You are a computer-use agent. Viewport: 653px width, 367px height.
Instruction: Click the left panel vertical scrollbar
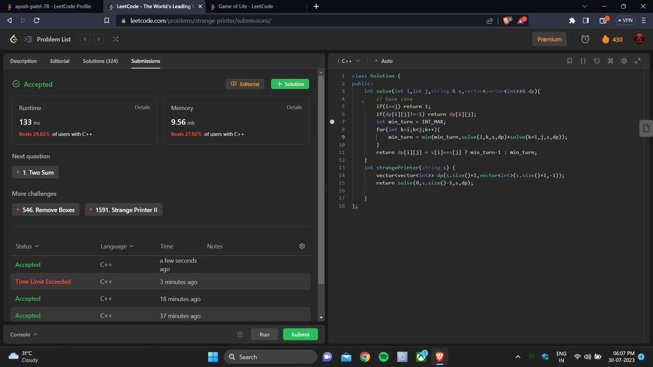pyautogui.click(x=321, y=179)
